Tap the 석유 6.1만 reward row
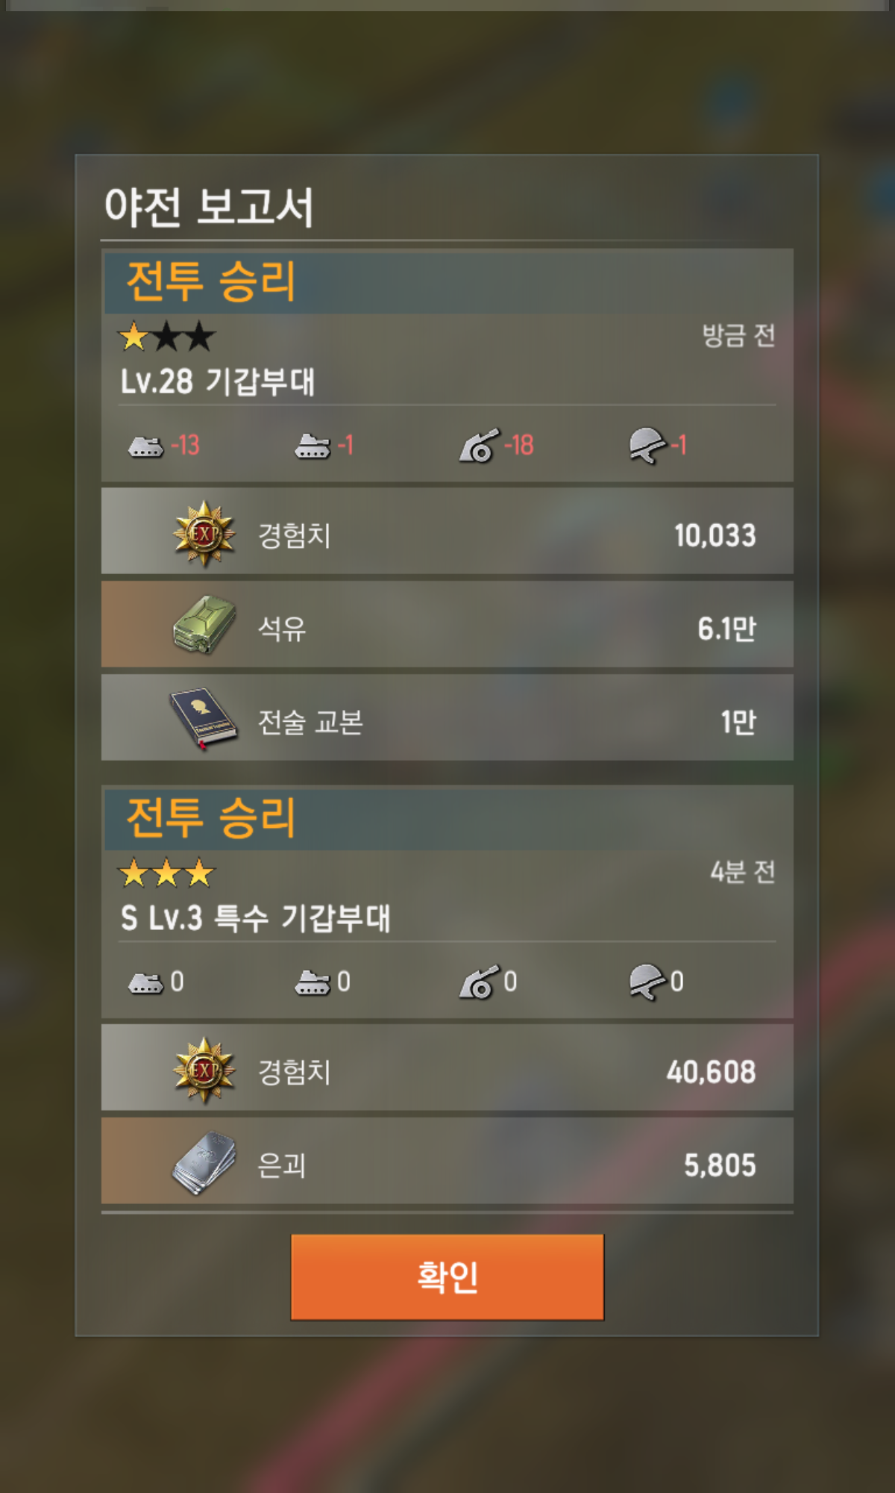The height and width of the screenshot is (1493, 895). (x=447, y=626)
